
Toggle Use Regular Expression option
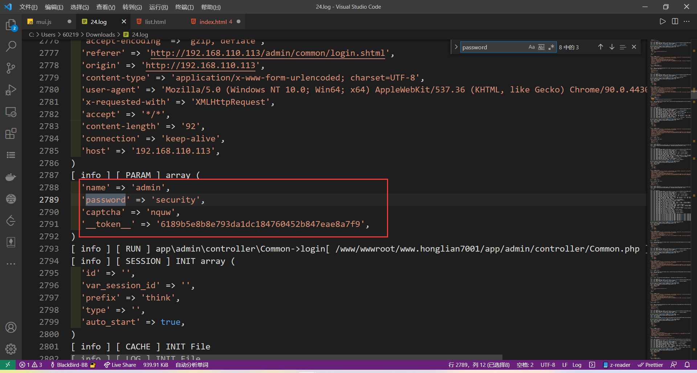551,47
